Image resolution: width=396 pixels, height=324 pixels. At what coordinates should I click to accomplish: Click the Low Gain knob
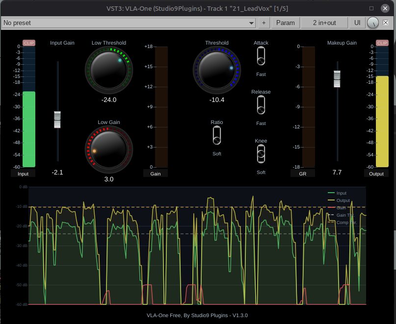(109, 150)
